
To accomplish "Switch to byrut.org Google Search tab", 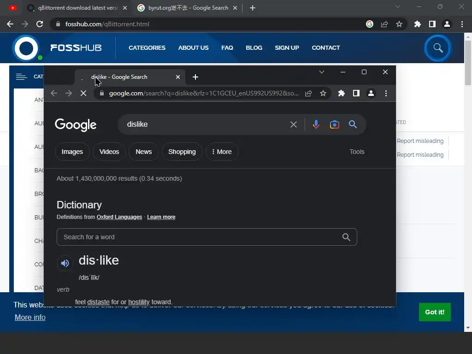I will [188, 8].
